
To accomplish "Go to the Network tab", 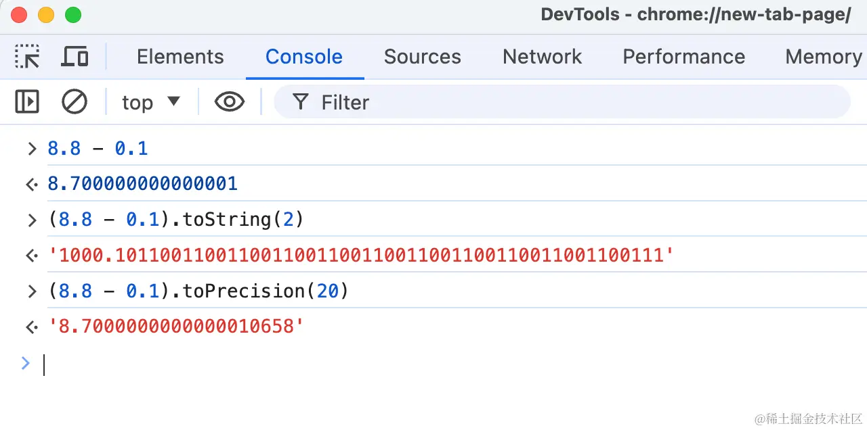I will pos(542,57).
